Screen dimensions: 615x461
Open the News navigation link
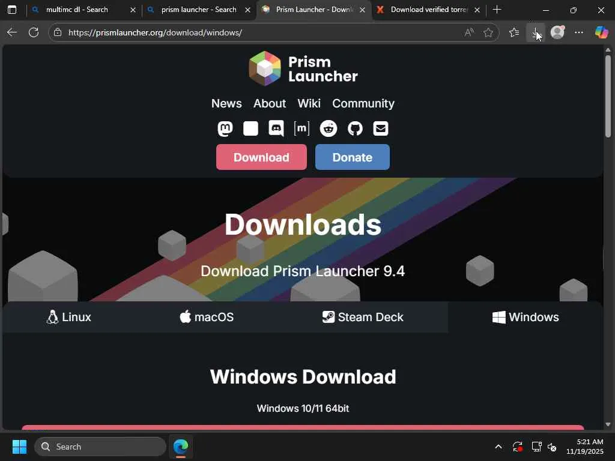pos(226,103)
